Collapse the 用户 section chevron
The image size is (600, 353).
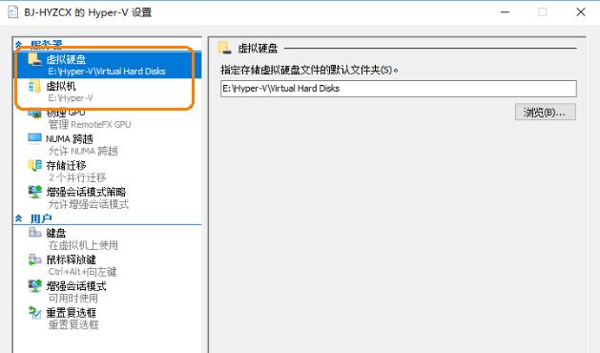pyautogui.click(x=19, y=218)
